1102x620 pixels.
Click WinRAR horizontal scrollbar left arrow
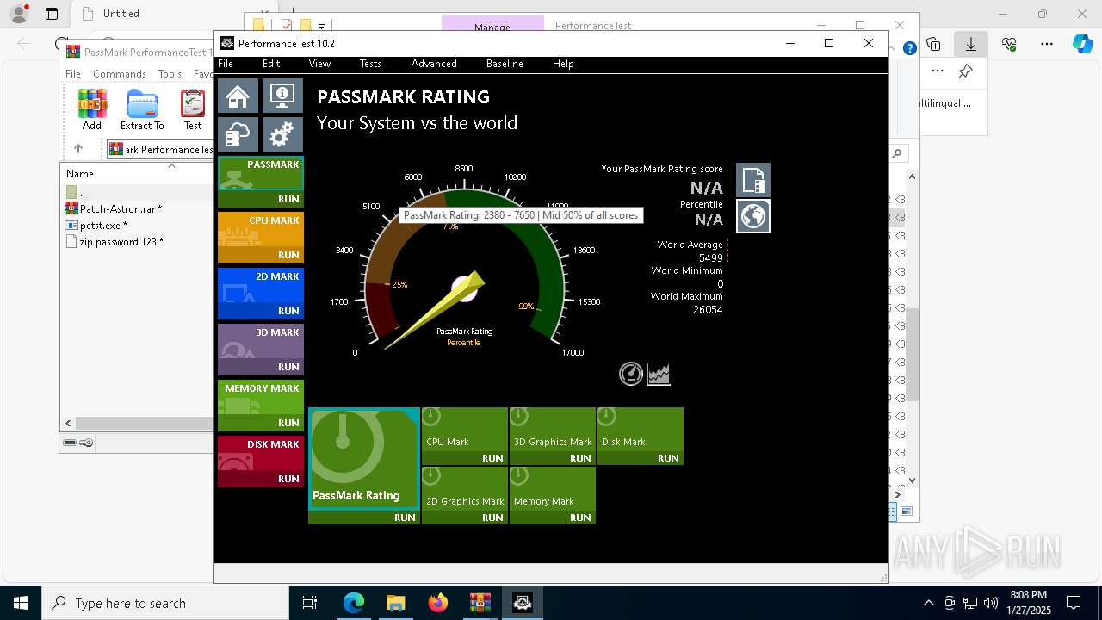68,424
